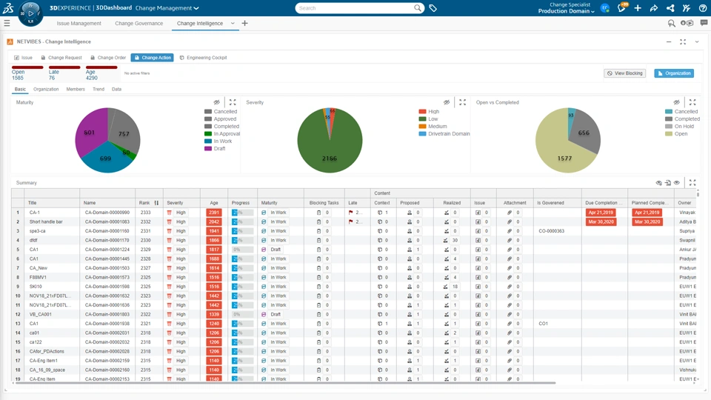Click the tag icon beside search
This screenshot has width=711, height=400.
[x=433, y=8]
